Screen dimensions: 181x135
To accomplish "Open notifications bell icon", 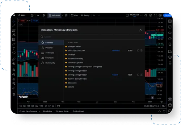I will click(x=170, y=63).
